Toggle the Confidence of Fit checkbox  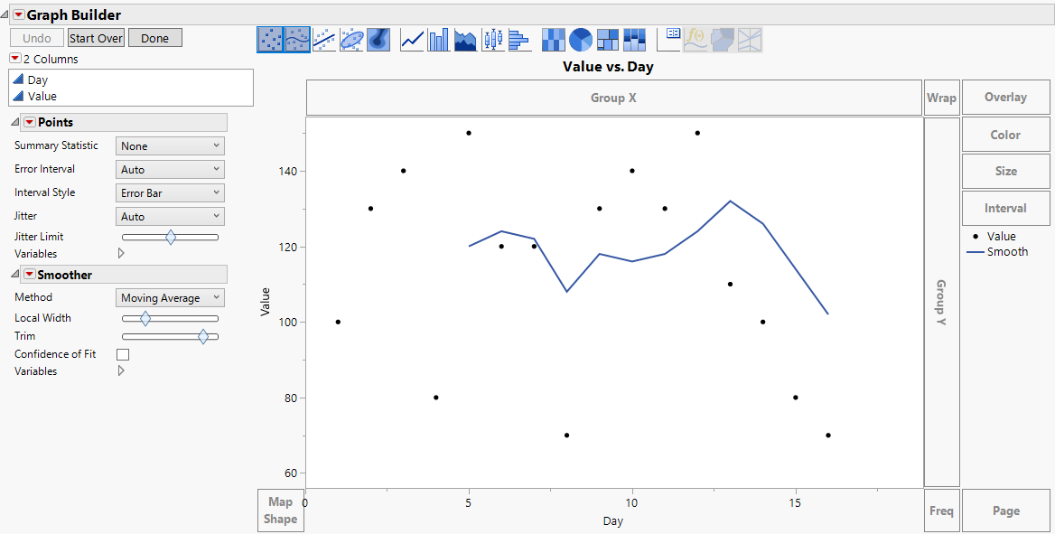(x=123, y=354)
